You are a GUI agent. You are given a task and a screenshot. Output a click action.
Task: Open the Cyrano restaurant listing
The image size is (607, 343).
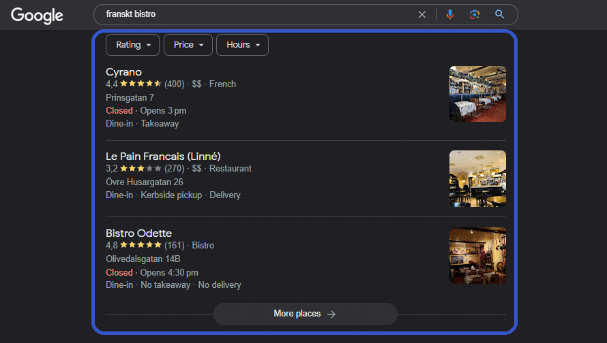(123, 72)
